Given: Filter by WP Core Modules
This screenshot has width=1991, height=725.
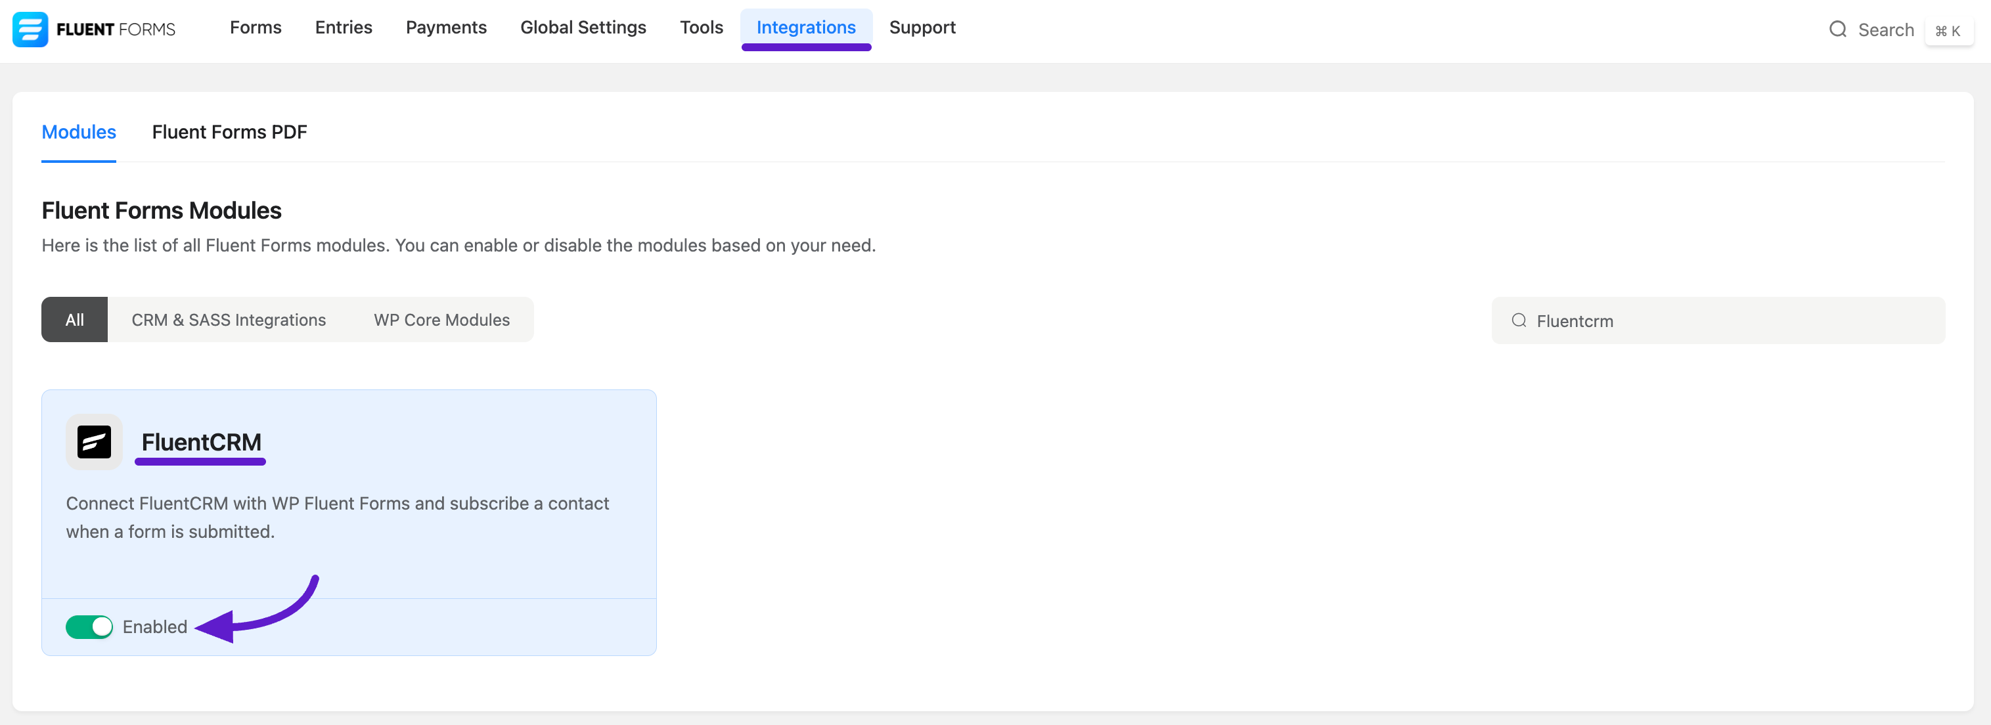Looking at the screenshot, I should tap(442, 320).
